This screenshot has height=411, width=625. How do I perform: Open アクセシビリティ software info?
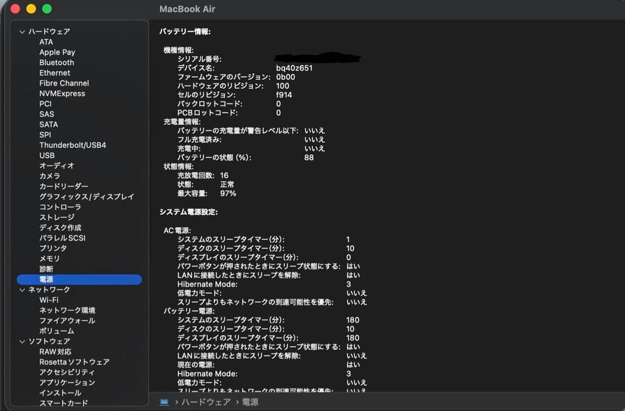pyautogui.click(x=64, y=372)
